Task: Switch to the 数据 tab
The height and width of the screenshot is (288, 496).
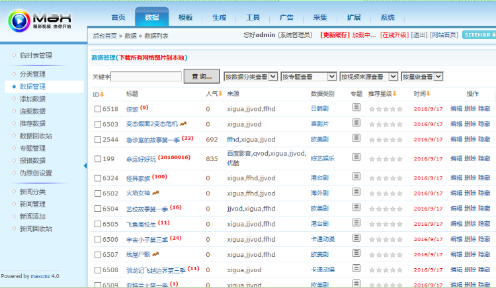Action: pyautogui.click(x=152, y=17)
